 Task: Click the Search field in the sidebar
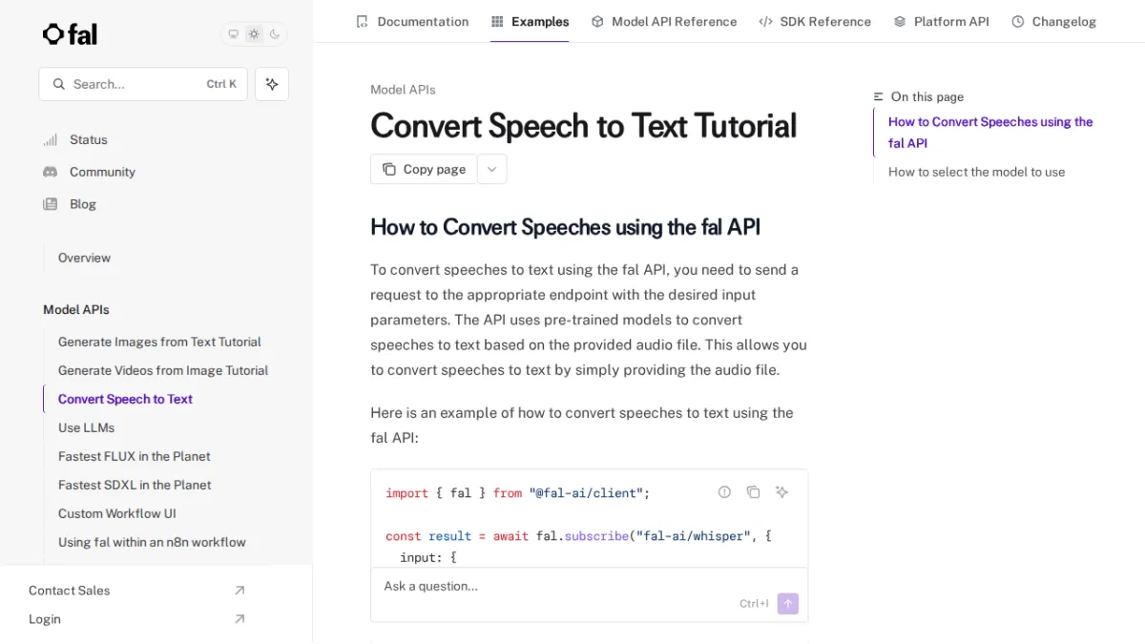(143, 84)
